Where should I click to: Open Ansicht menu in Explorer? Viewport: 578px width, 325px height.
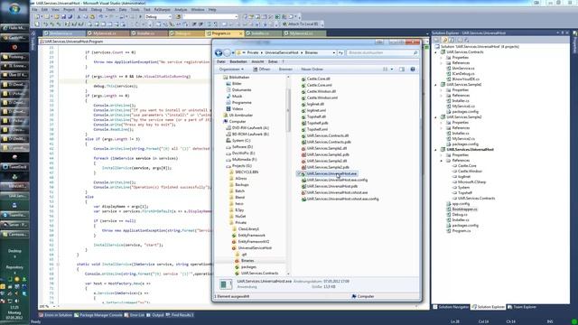coord(257,62)
